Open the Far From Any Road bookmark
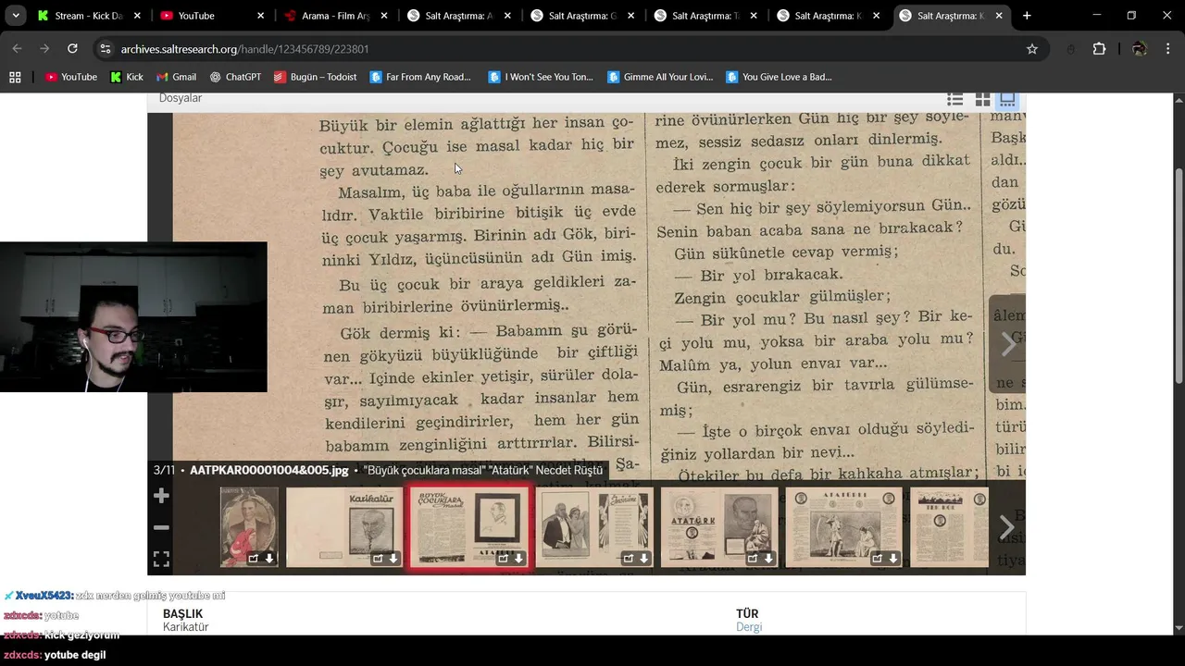Image resolution: width=1185 pixels, height=666 pixels. [421, 77]
